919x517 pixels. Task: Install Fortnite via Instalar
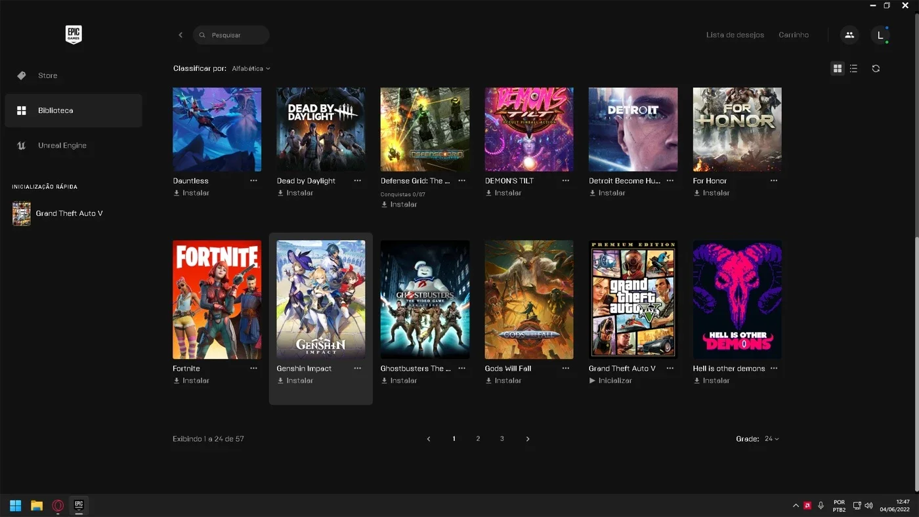point(191,381)
